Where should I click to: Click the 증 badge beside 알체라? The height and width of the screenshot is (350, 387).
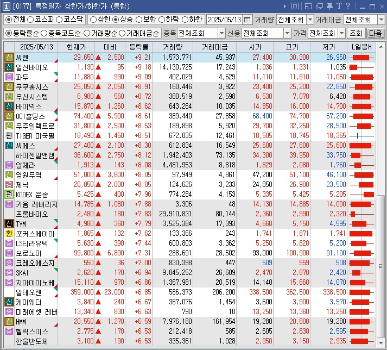[x=9, y=165]
